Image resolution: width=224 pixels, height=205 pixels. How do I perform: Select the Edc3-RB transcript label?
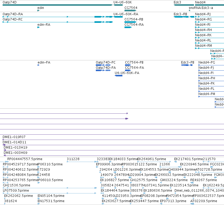coord(180,14)
